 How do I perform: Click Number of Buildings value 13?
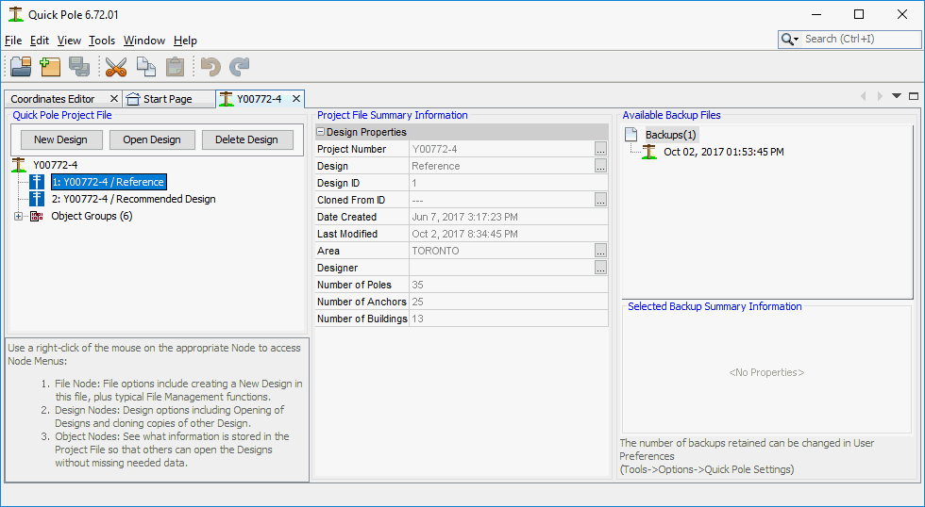(x=417, y=319)
